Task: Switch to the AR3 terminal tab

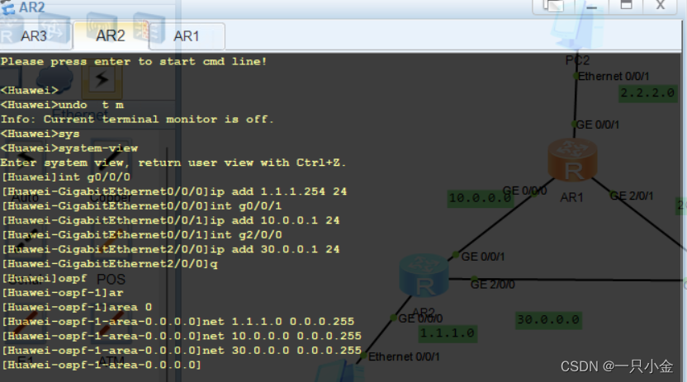Action: pos(34,35)
